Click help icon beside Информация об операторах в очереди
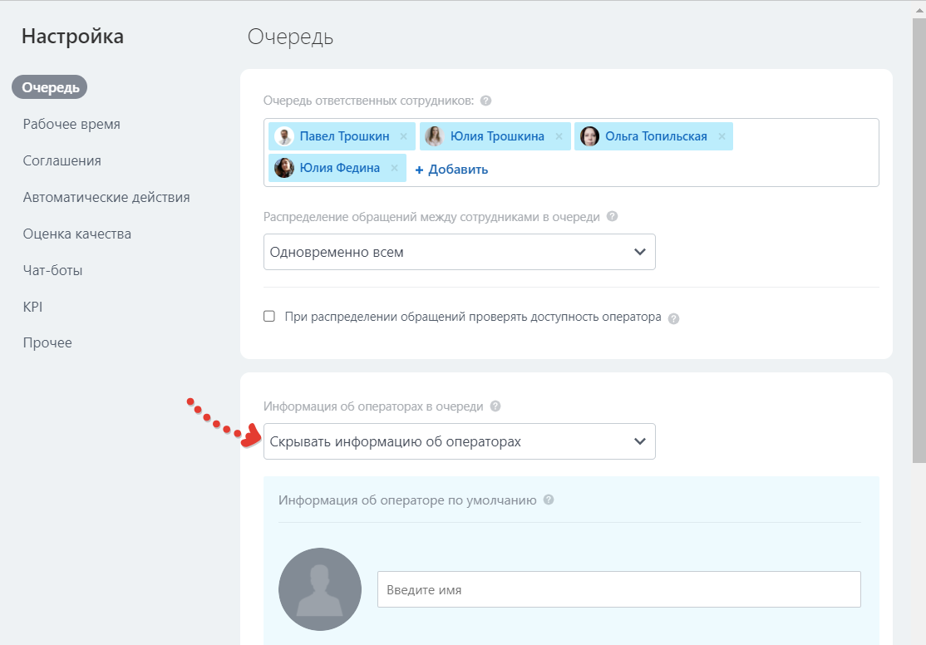 point(495,406)
